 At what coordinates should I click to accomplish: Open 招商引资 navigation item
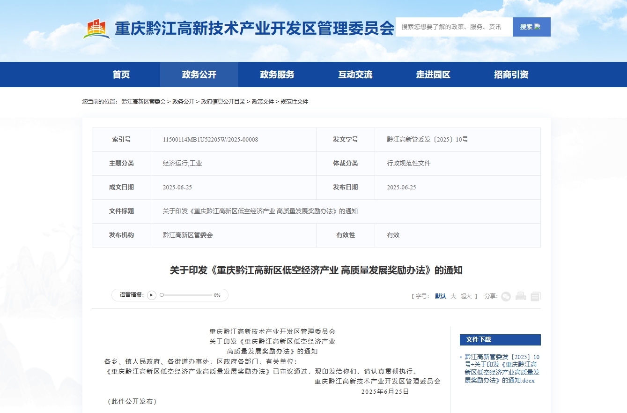pyautogui.click(x=511, y=75)
